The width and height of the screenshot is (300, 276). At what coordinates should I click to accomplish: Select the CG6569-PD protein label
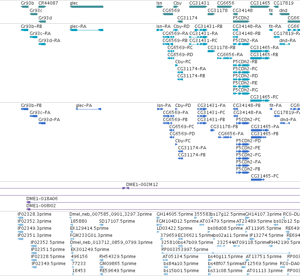tap(182, 133)
